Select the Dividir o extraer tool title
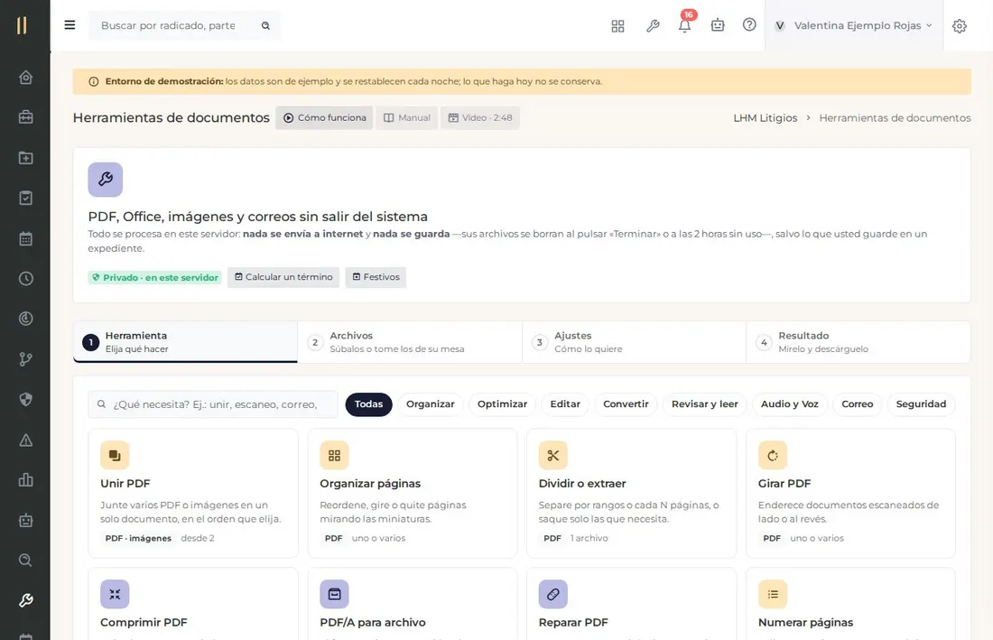 click(x=582, y=483)
